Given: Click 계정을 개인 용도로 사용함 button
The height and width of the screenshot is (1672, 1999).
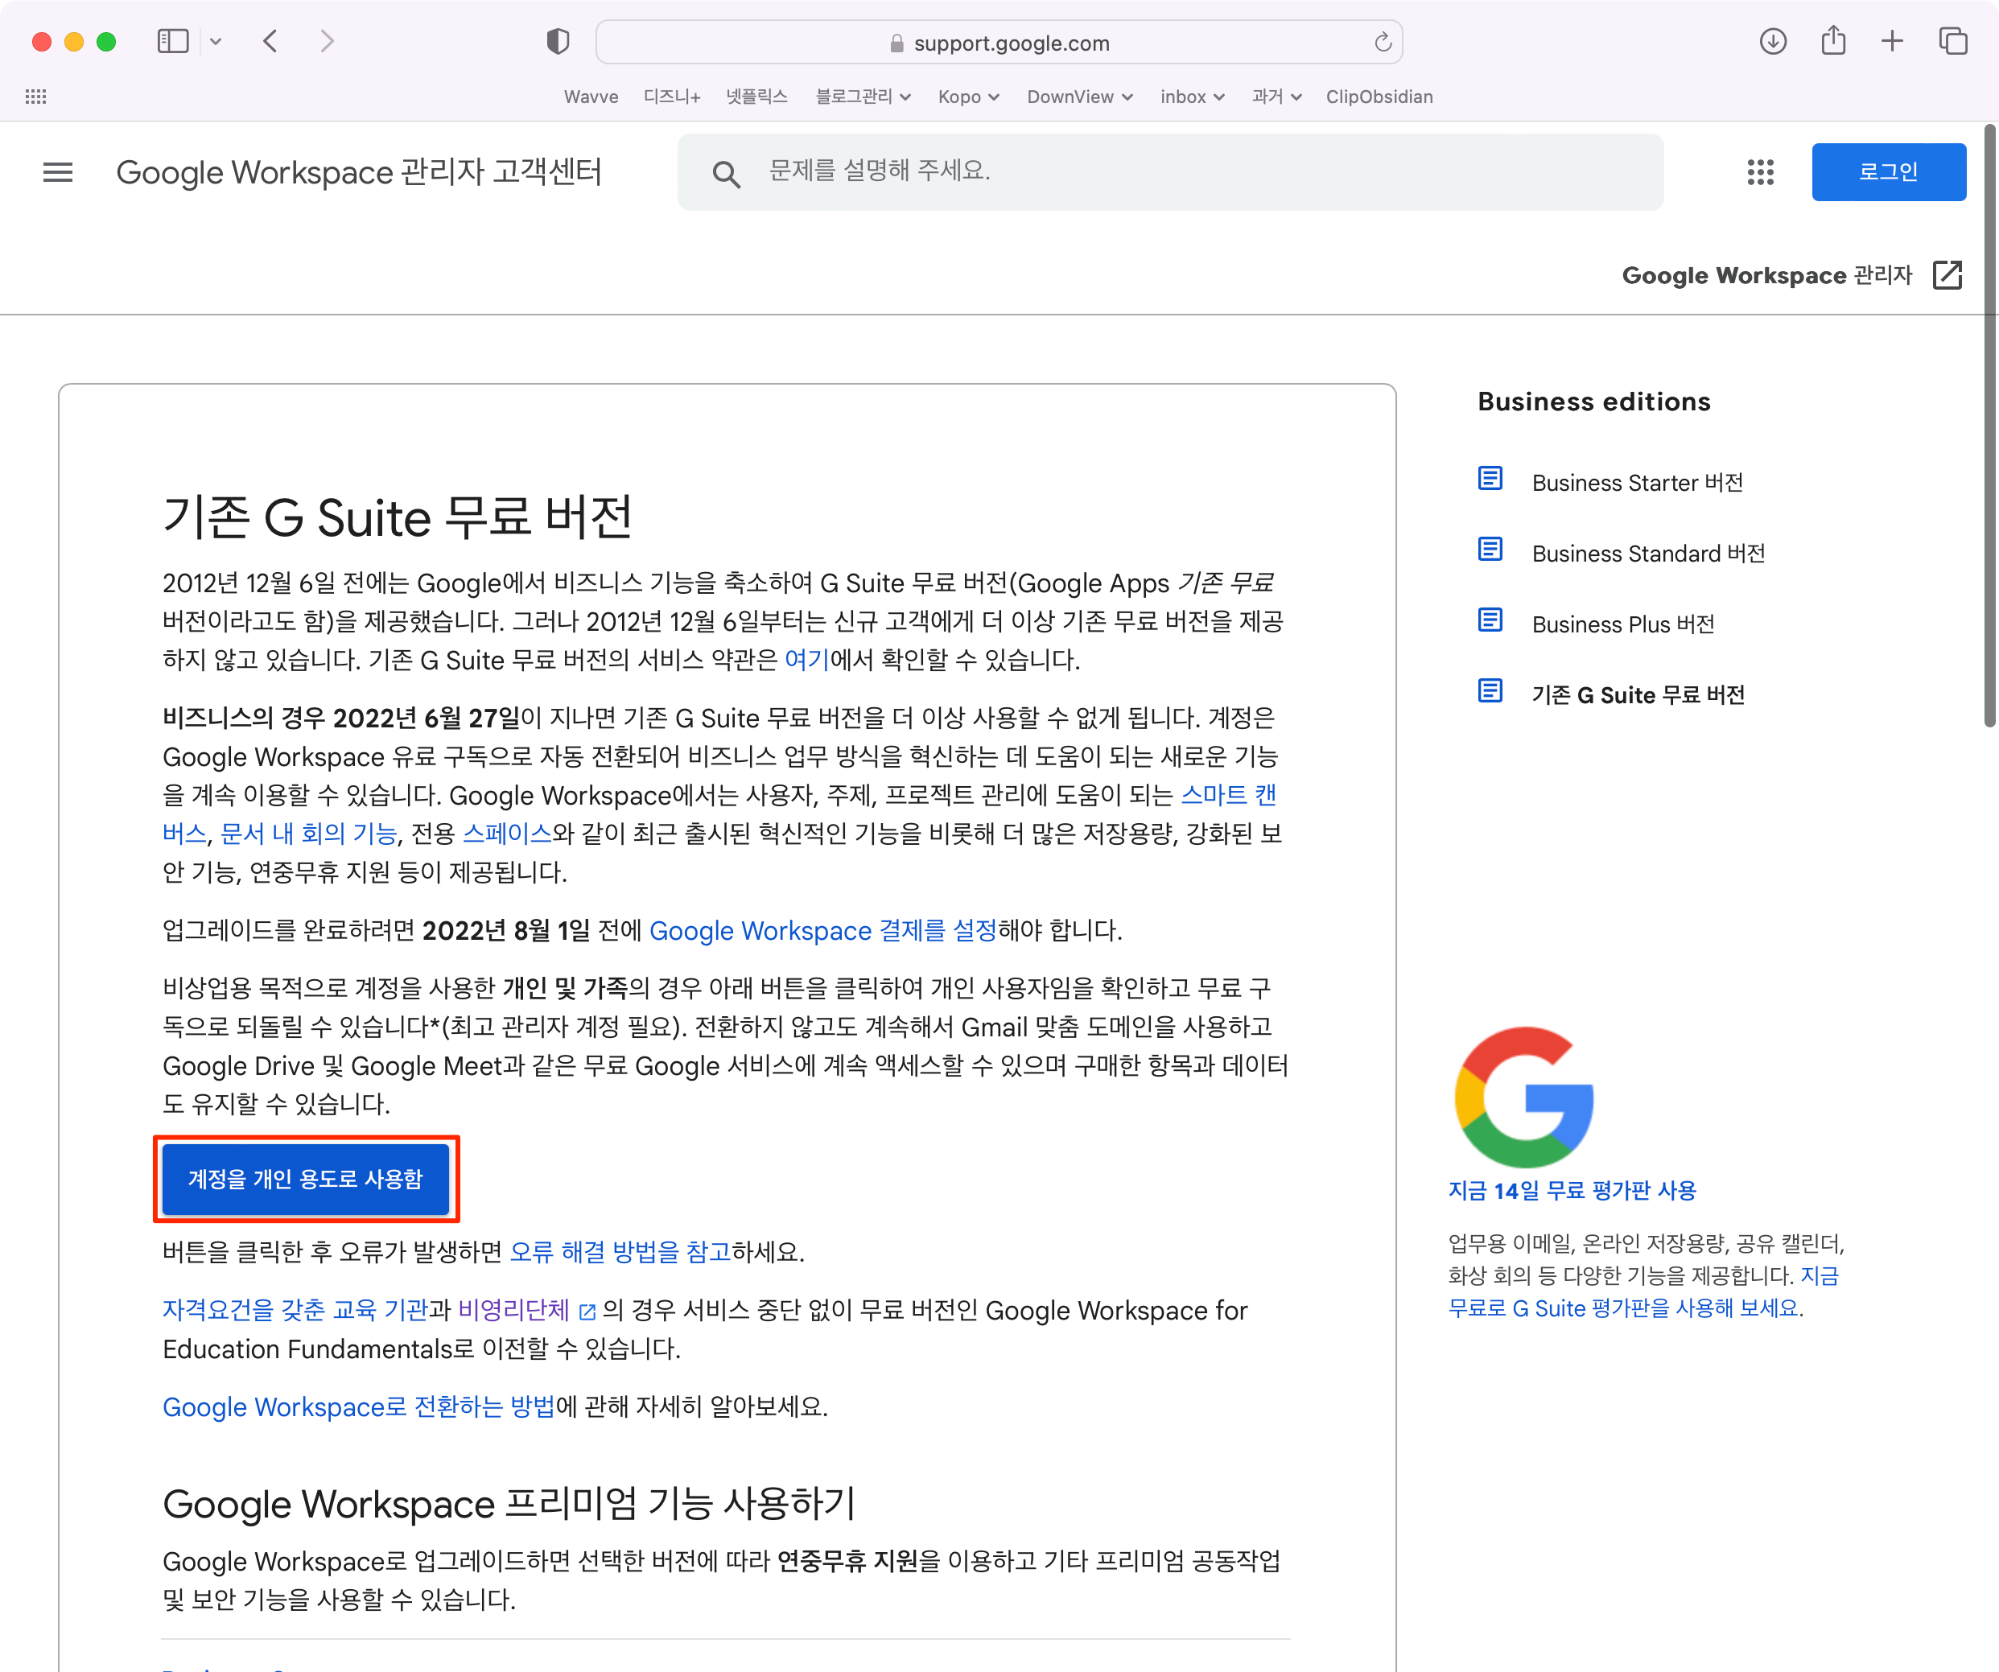Looking at the screenshot, I should pos(306,1179).
